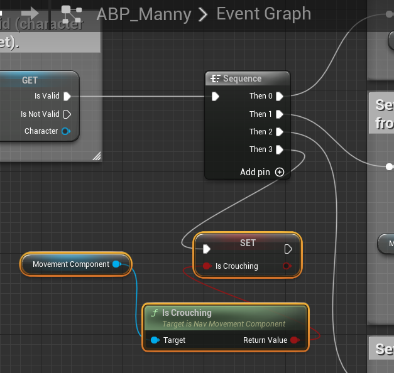Viewport: 394px width, 373px height.
Task: Click the Then 3 execution output pin
Action: pos(279,149)
